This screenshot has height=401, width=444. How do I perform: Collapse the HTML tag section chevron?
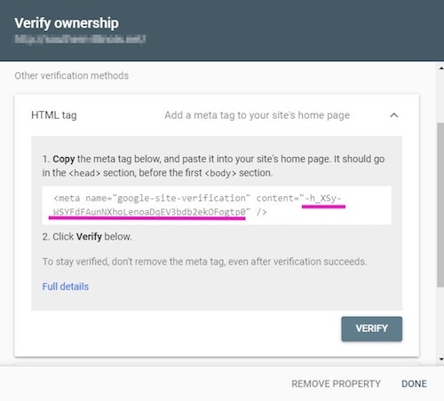click(393, 115)
